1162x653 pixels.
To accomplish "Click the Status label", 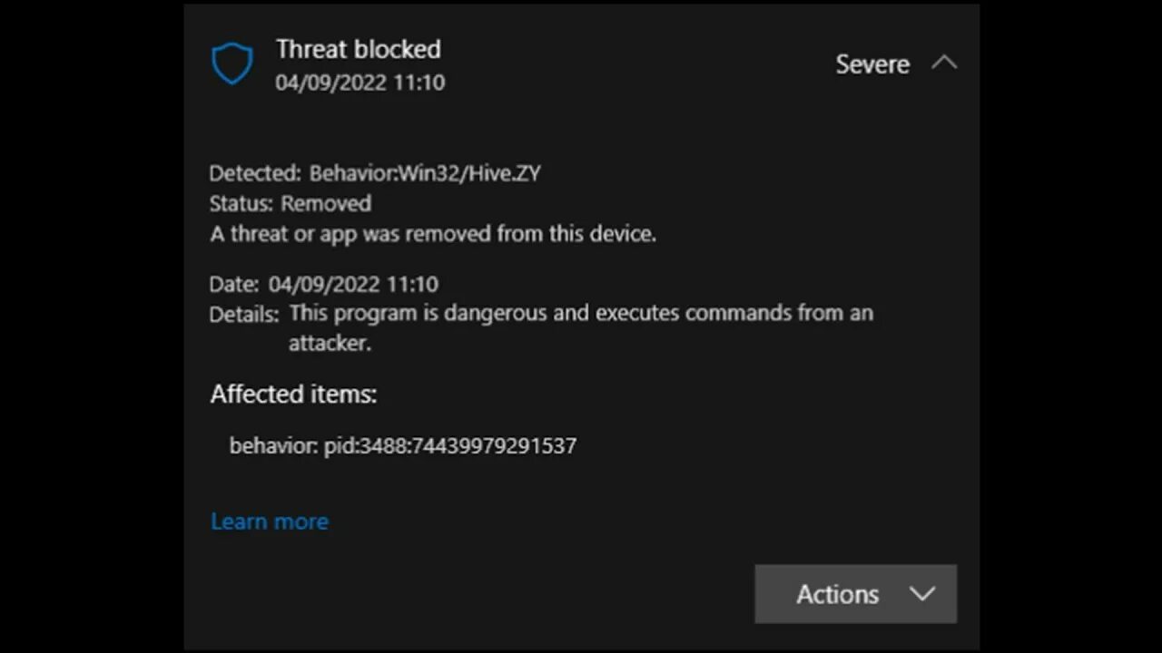I will (x=241, y=203).
